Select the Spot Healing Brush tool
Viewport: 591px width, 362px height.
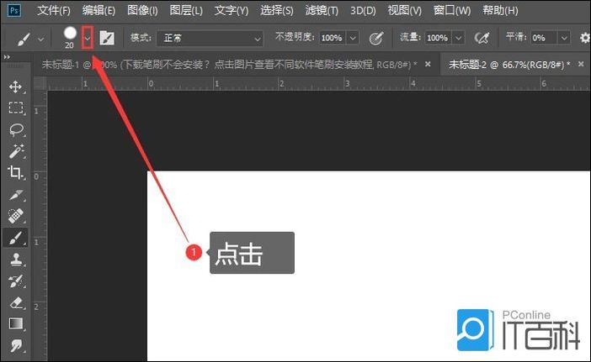15,216
